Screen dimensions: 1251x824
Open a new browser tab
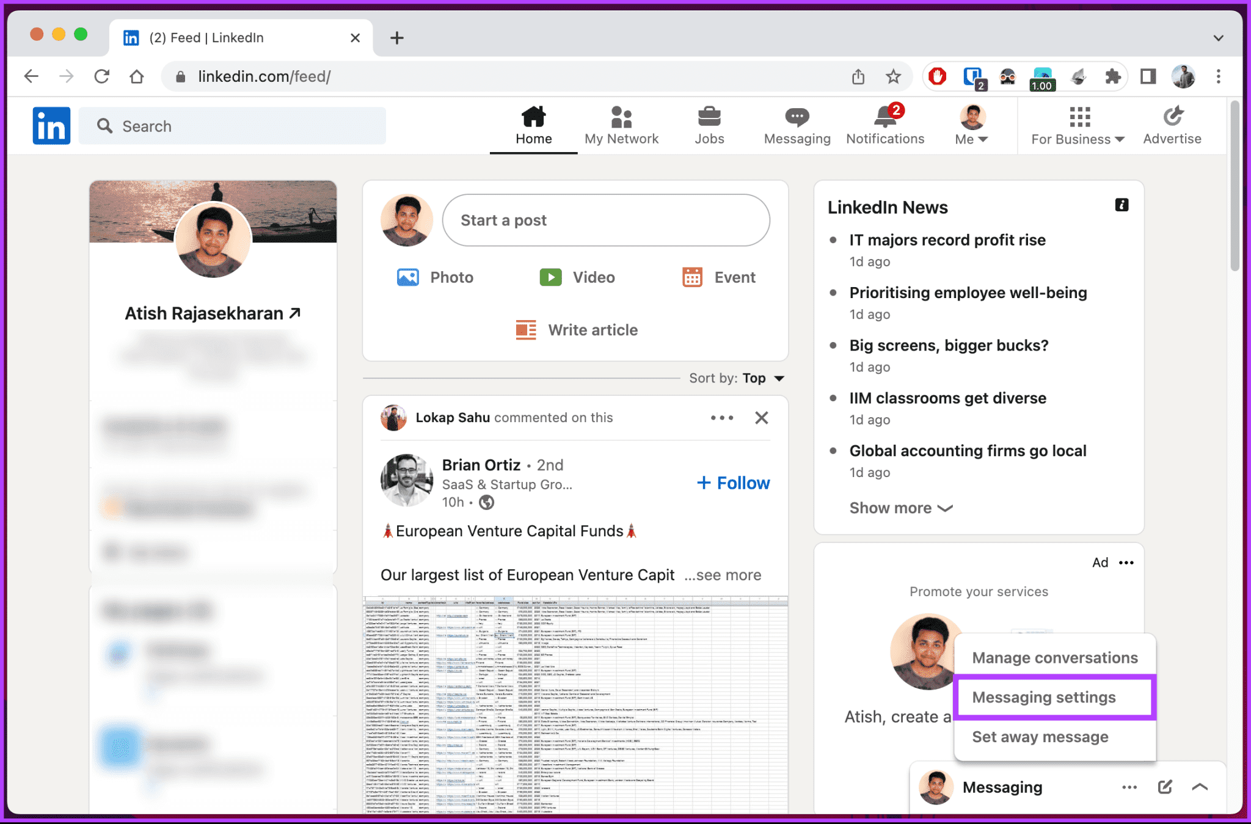(x=397, y=38)
